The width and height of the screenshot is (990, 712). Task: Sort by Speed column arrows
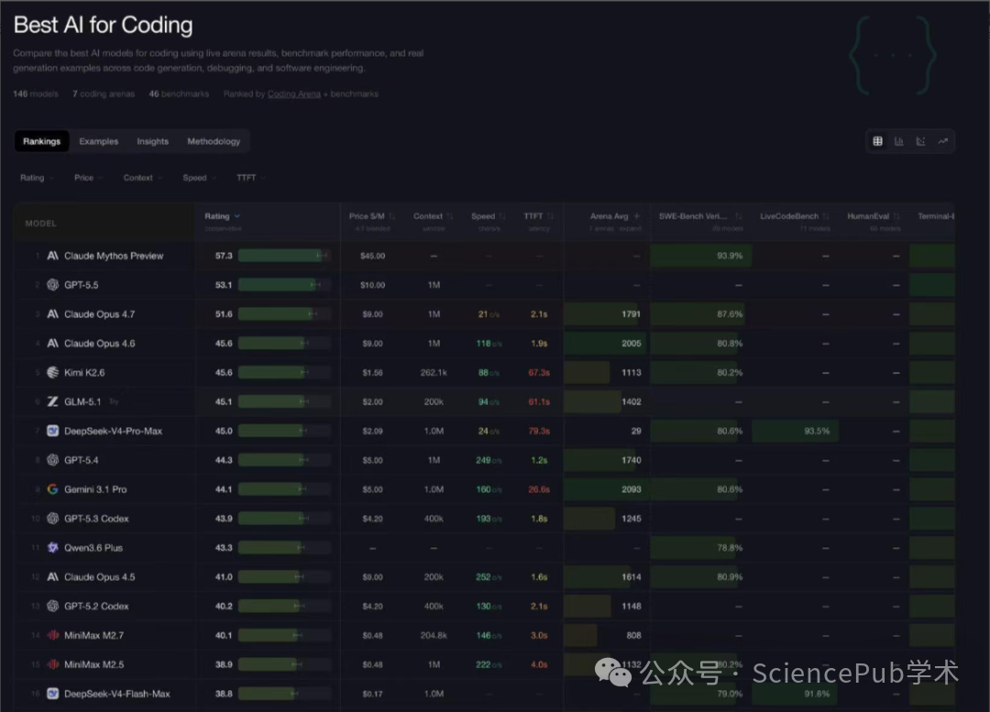pyautogui.click(x=502, y=216)
